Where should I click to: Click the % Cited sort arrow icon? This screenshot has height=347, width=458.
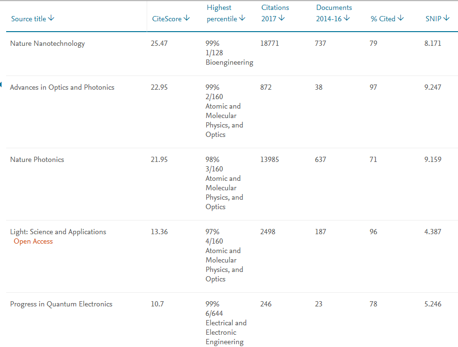(x=401, y=18)
